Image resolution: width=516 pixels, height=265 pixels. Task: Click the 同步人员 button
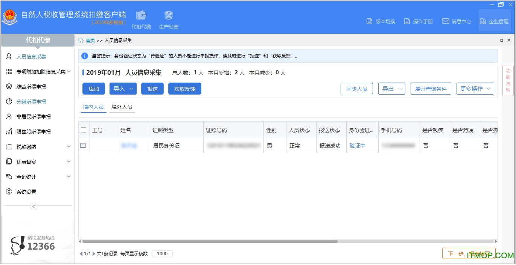(x=356, y=89)
